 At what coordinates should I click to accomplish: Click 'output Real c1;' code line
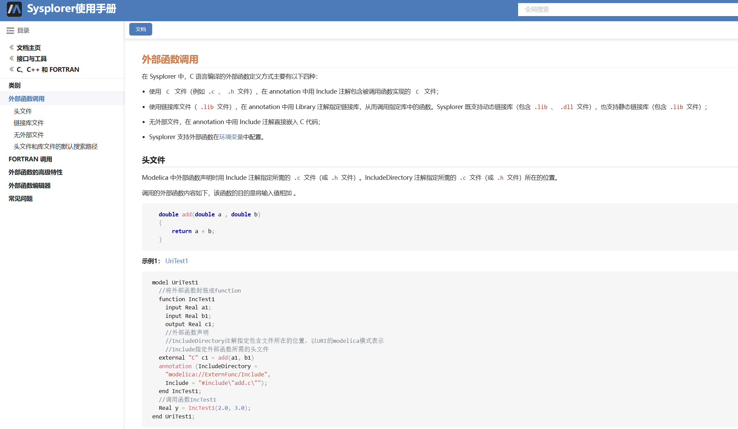coord(190,324)
